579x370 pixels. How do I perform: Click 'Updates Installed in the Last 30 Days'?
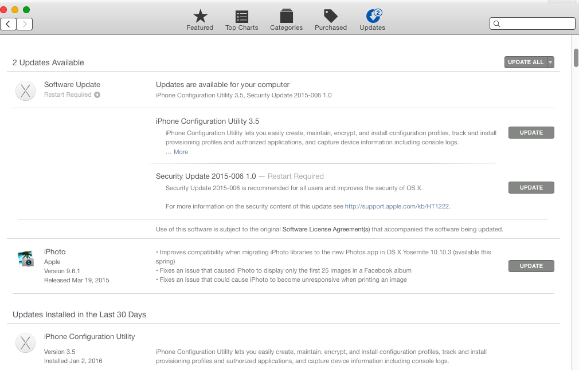point(79,314)
